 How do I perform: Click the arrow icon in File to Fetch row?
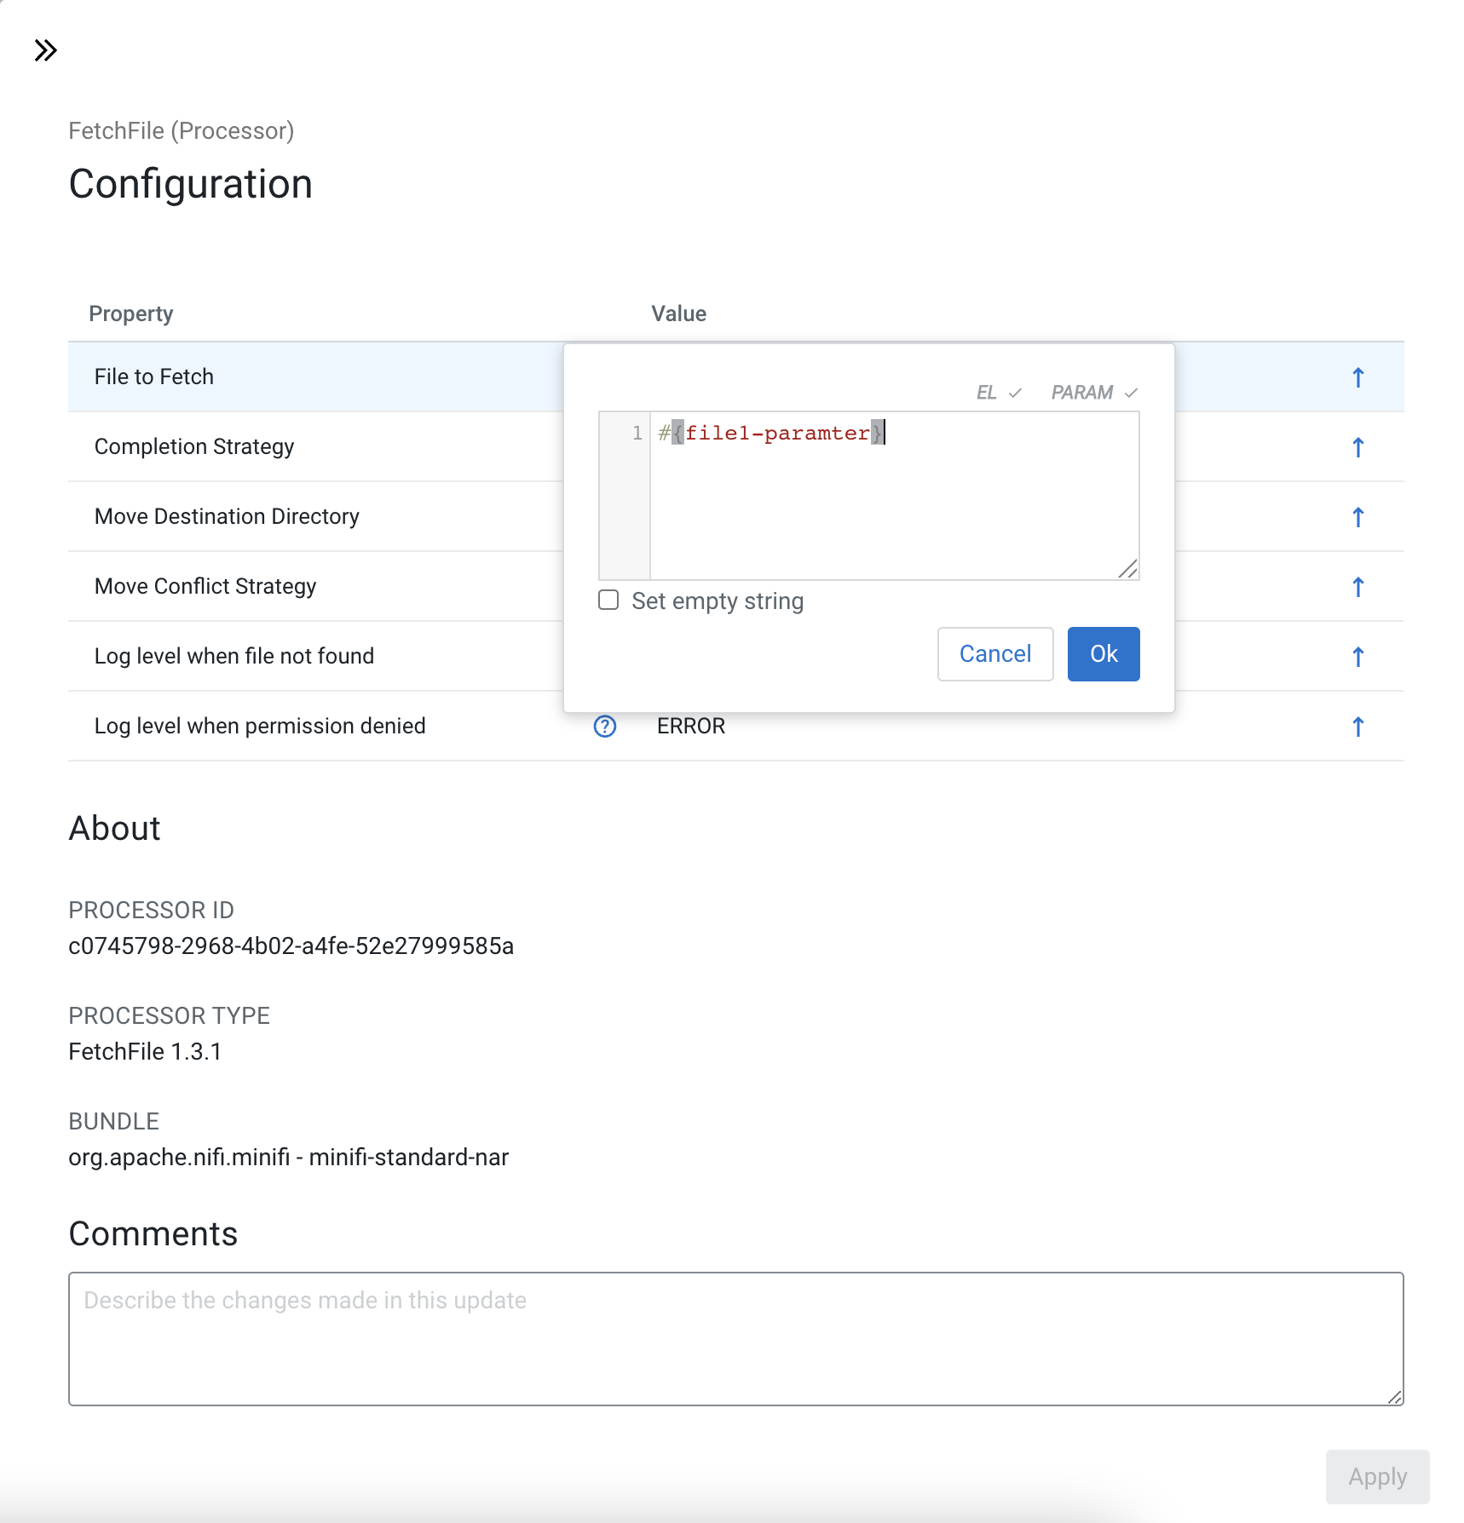(x=1357, y=377)
